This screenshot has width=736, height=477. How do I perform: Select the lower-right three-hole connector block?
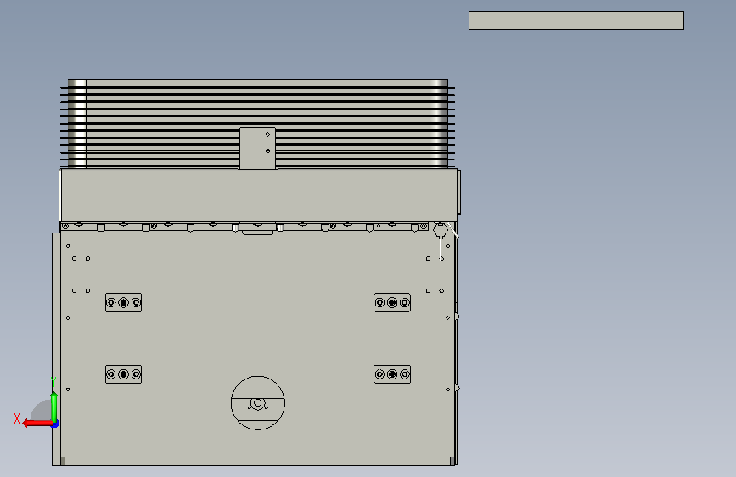(392, 374)
